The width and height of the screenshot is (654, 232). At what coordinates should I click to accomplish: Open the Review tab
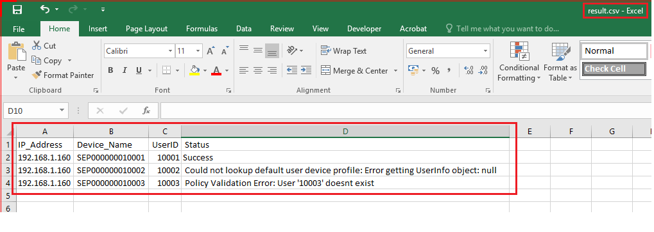[282, 29]
